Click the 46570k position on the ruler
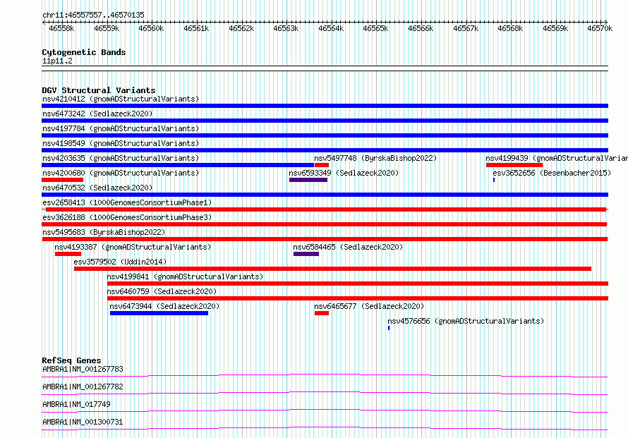628x438 pixels. pyautogui.click(x=600, y=28)
